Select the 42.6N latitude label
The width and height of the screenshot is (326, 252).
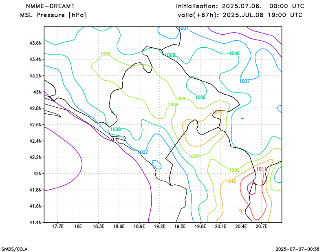(x=35, y=125)
